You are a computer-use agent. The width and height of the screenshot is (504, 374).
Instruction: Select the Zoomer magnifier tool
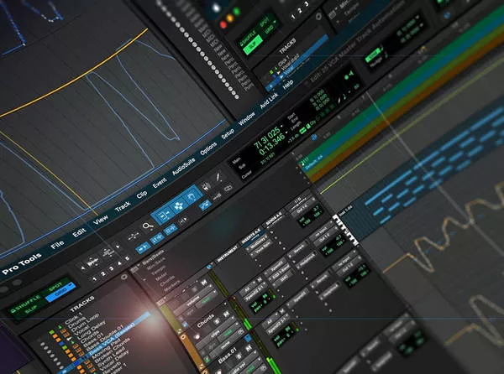click(148, 226)
